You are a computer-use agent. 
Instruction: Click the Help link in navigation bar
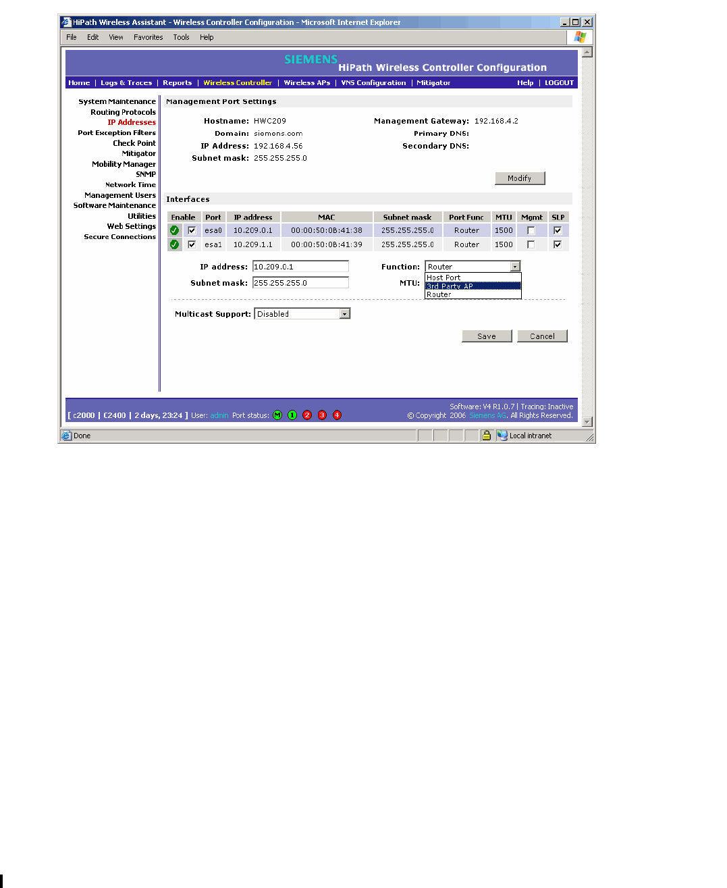(525, 83)
